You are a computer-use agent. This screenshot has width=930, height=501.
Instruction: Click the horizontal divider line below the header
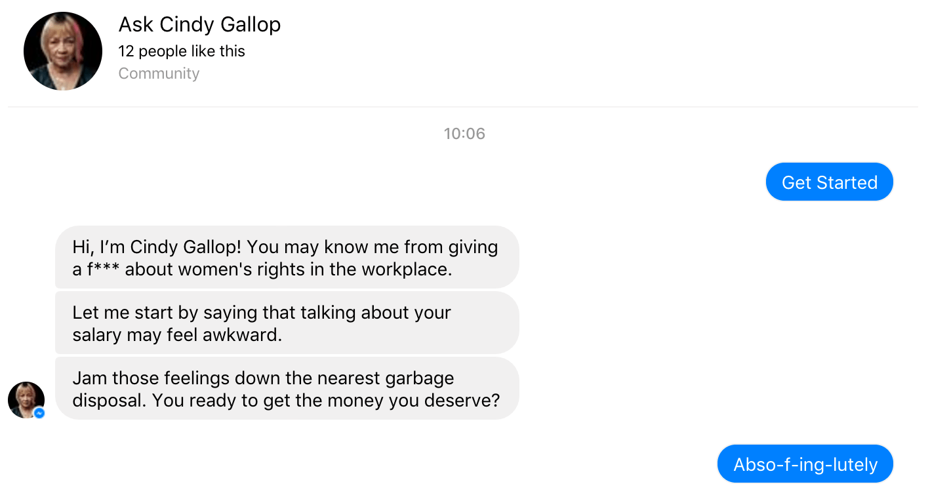463,107
